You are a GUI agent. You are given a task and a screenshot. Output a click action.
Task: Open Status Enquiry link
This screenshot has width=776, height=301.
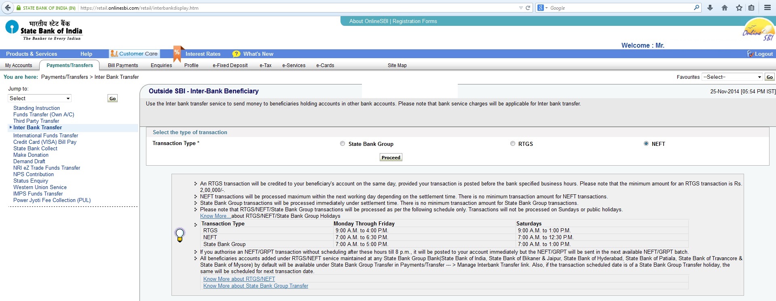[x=31, y=181]
